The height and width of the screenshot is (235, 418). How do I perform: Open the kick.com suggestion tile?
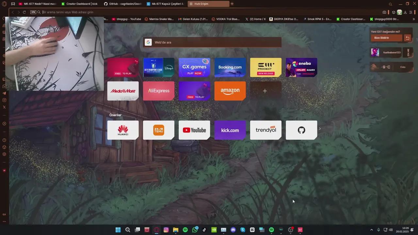click(230, 130)
